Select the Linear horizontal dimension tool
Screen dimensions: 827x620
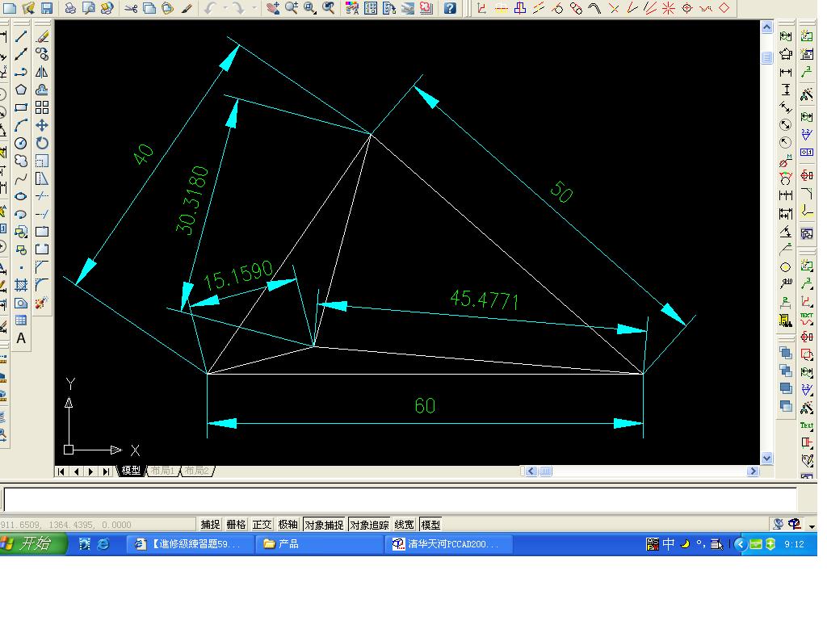[x=786, y=72]
